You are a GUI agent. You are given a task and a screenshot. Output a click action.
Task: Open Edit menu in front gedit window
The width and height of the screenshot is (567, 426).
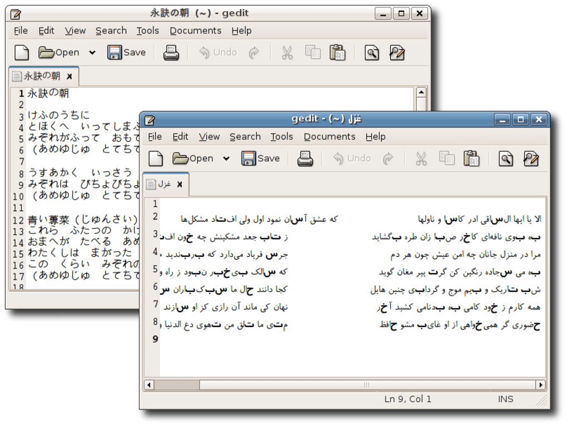coord(180,137)
